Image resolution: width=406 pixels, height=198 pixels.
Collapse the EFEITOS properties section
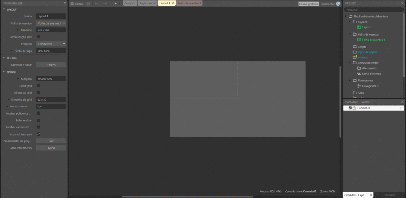4,58
